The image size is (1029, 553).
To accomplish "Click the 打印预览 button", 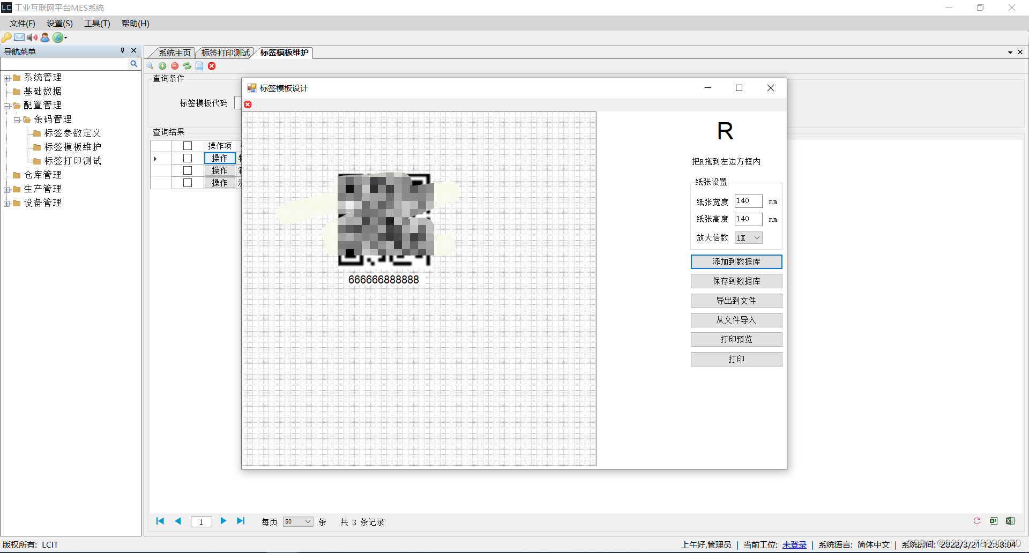I will tap(736, 339).
